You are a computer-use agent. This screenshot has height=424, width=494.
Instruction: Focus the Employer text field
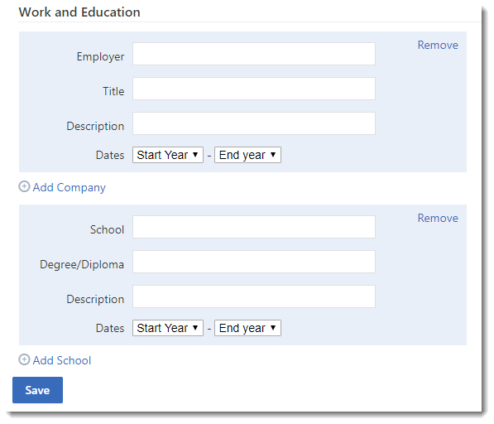[254, 54]
